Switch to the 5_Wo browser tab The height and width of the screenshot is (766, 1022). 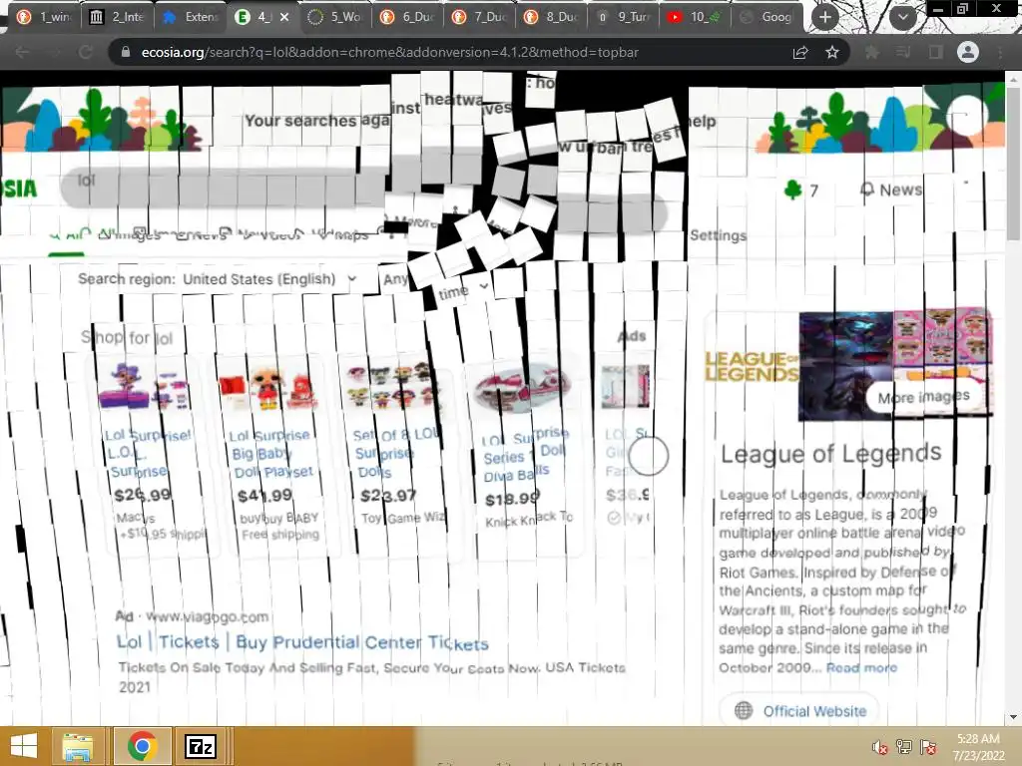pyautogui.click(x=333, y=17)
